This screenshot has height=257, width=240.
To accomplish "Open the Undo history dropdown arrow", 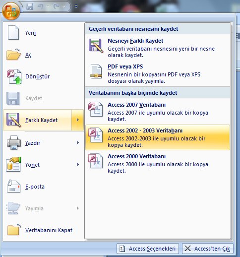I will (x=48, y=6).
